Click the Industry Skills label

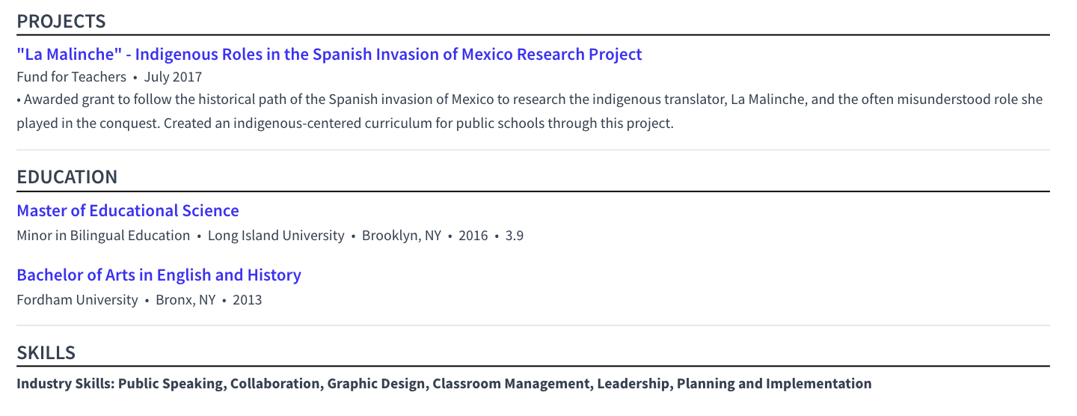click(x=65, y=384)
